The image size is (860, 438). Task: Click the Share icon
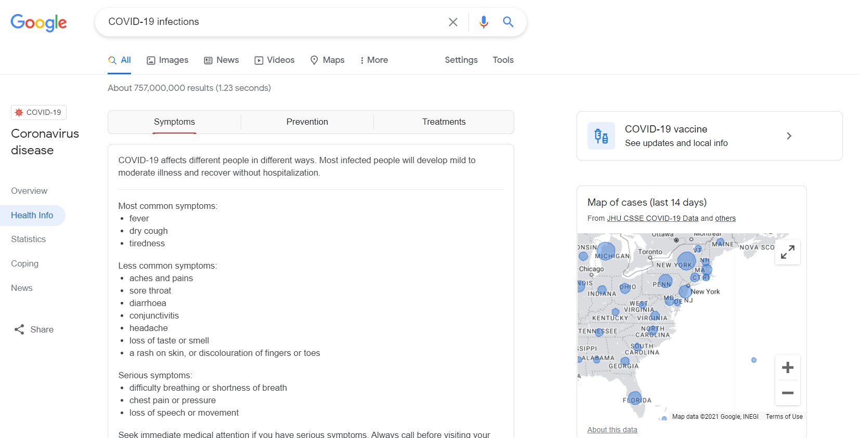[19, 329]
